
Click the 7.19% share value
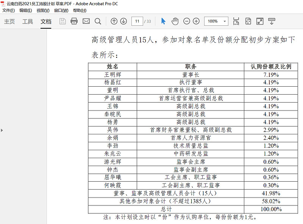271,75
